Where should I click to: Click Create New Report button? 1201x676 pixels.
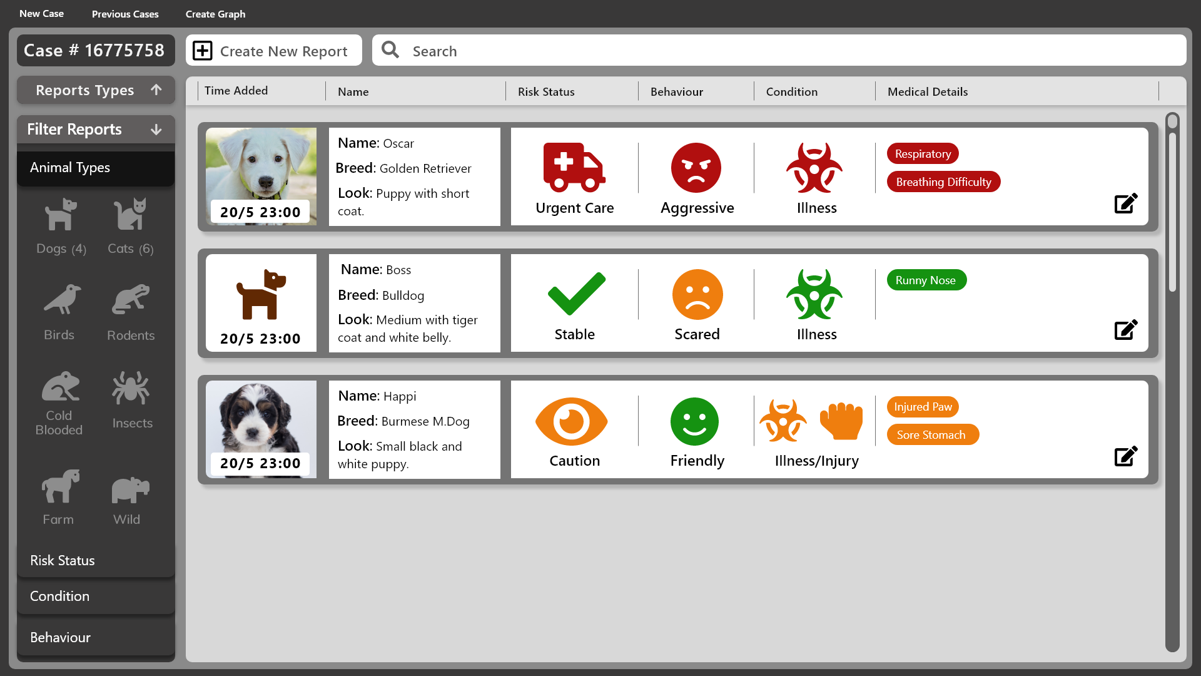tap(273, 51)
